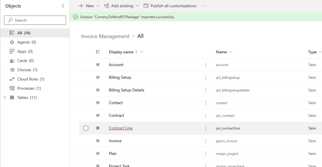The height and width of the screenshot is (167, 322).
Task: Click the Processes icon in the sidebar
Action: [x=12, y=88]
